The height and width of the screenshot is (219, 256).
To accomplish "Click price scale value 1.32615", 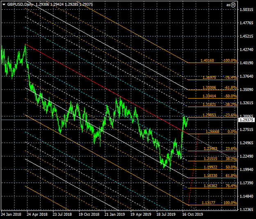I will point(246,103).
